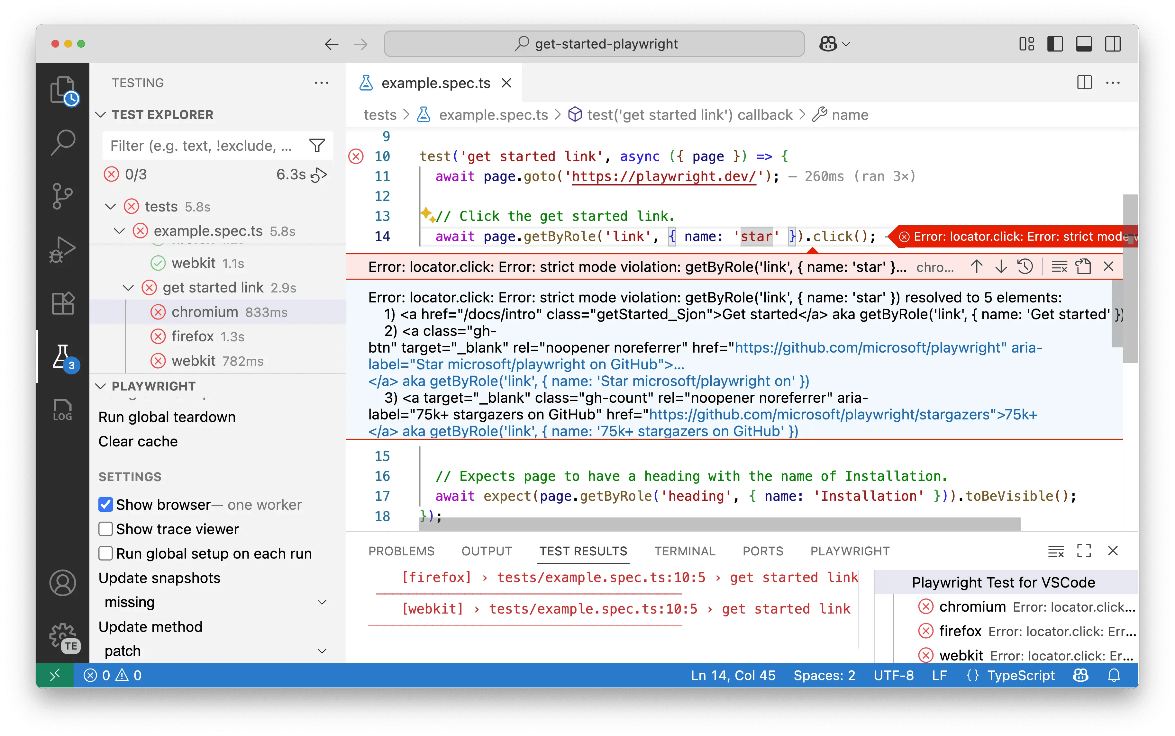Collapse the example.spec.ts test group

[x=119, y=231]
